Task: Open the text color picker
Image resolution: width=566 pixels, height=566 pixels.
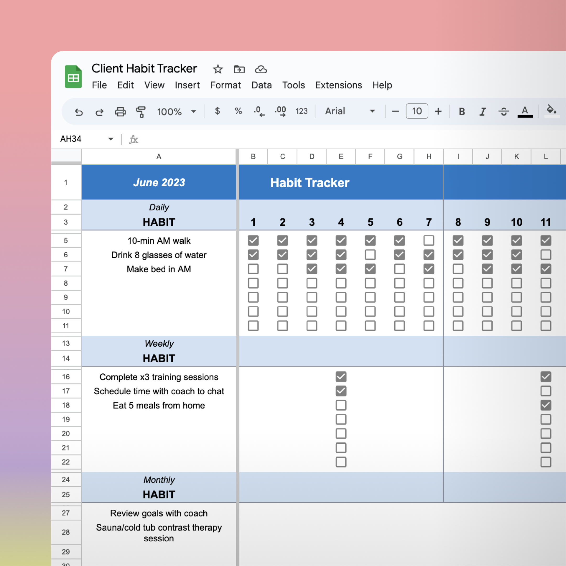Action: click(525, 111)
